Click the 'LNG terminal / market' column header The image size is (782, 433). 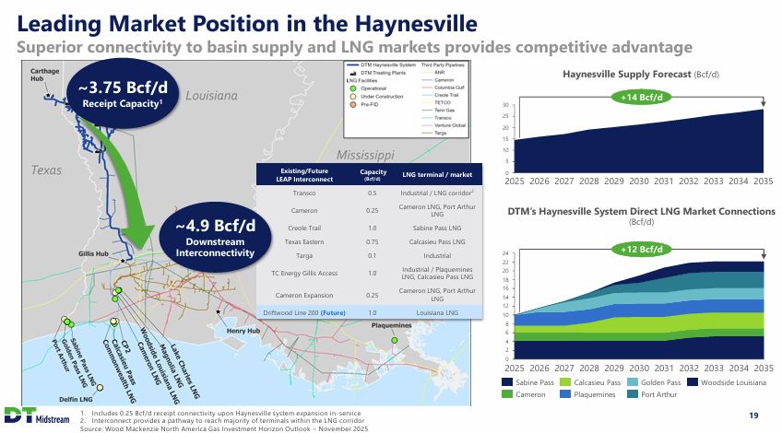pyautogui.click(x=437, y=175)
